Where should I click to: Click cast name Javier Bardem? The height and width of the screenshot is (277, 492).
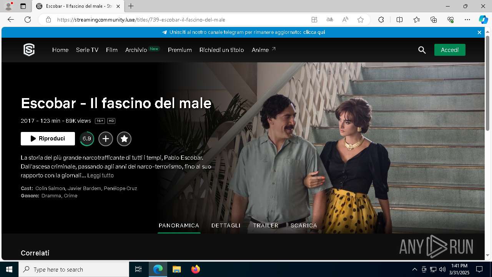tap(84, 189)
